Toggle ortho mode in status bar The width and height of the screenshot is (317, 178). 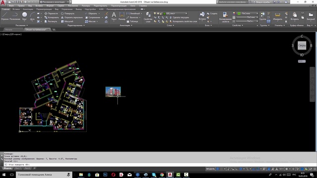click(237, 169)
